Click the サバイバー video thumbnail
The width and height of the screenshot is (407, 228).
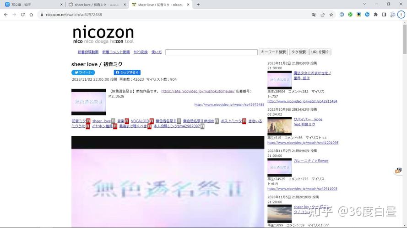coord(280,126)
